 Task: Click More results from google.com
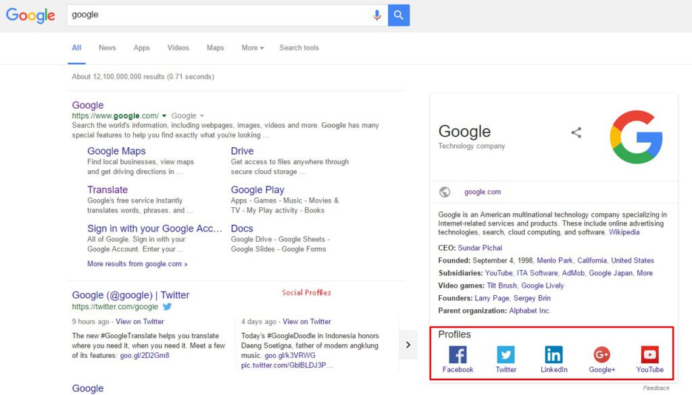tap(137, 263)
